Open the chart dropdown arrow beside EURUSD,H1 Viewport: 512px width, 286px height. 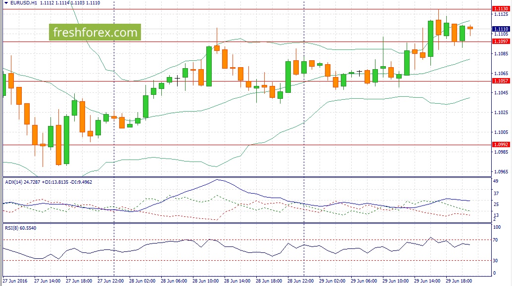pos(5,3)
